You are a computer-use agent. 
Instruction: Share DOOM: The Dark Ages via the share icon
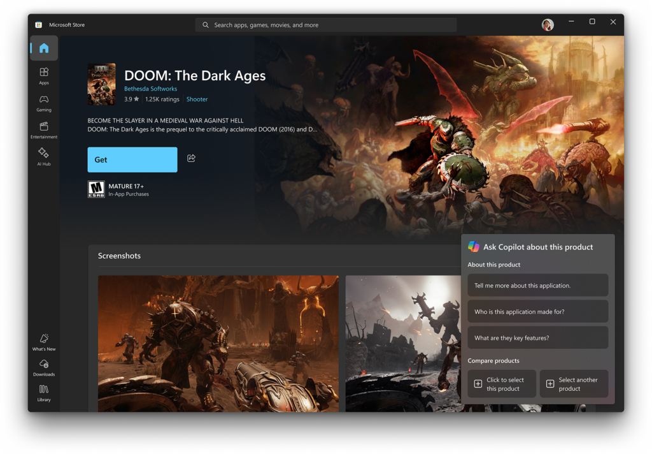tap(191, 157)
